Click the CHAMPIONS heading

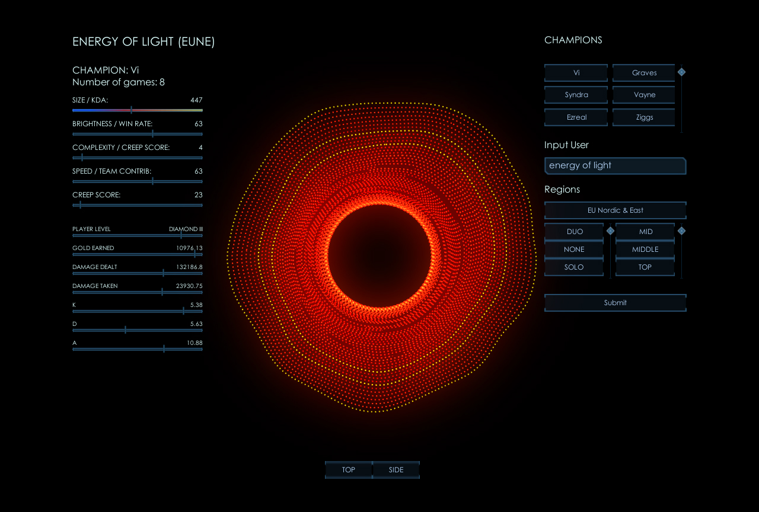pyautogui.click(x=573, y=40)
